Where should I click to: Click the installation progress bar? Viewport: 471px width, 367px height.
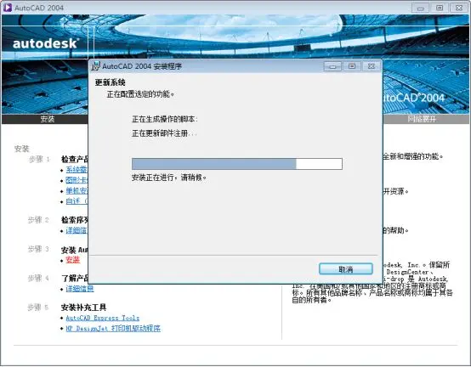tap(237, 164)
